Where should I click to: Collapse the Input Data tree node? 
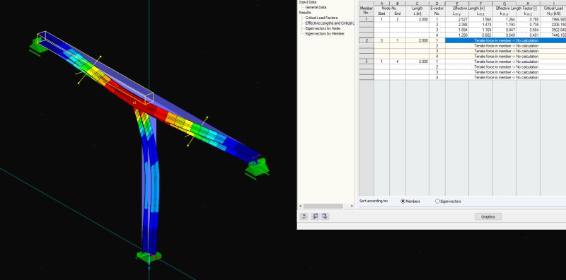[308, 2]
